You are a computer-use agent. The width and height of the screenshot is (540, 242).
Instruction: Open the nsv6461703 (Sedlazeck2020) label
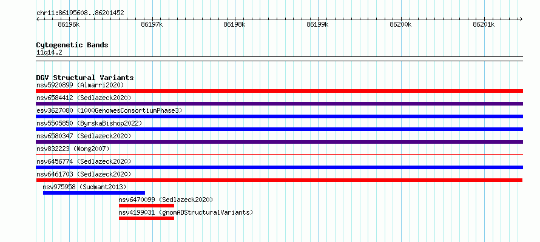84,174
